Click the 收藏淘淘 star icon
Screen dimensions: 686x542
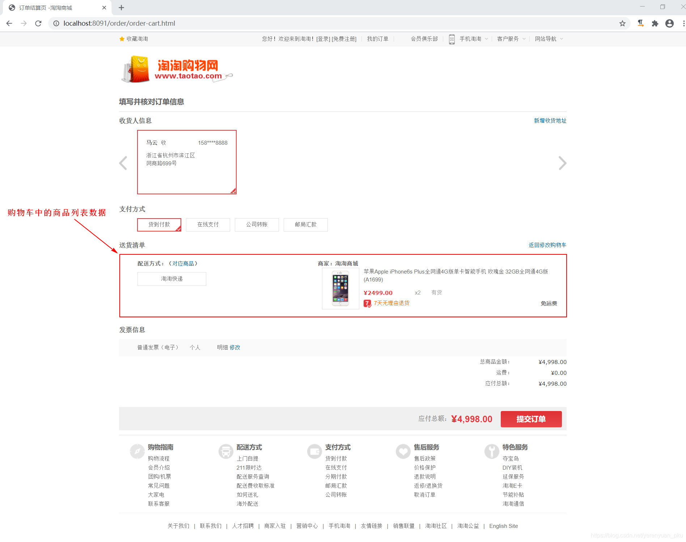[122, 39]
